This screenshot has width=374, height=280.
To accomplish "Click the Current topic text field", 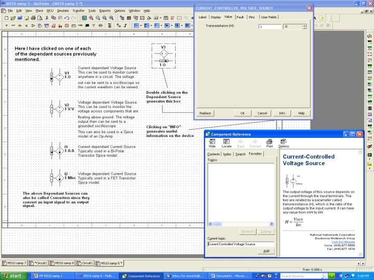I will tap(241, 244).
